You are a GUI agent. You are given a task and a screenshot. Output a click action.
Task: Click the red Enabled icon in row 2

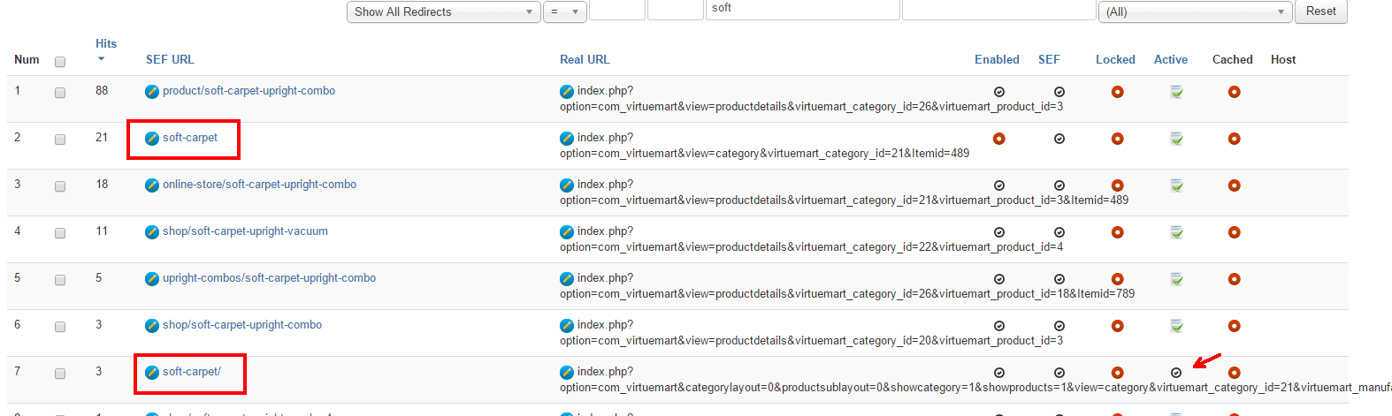998,139
